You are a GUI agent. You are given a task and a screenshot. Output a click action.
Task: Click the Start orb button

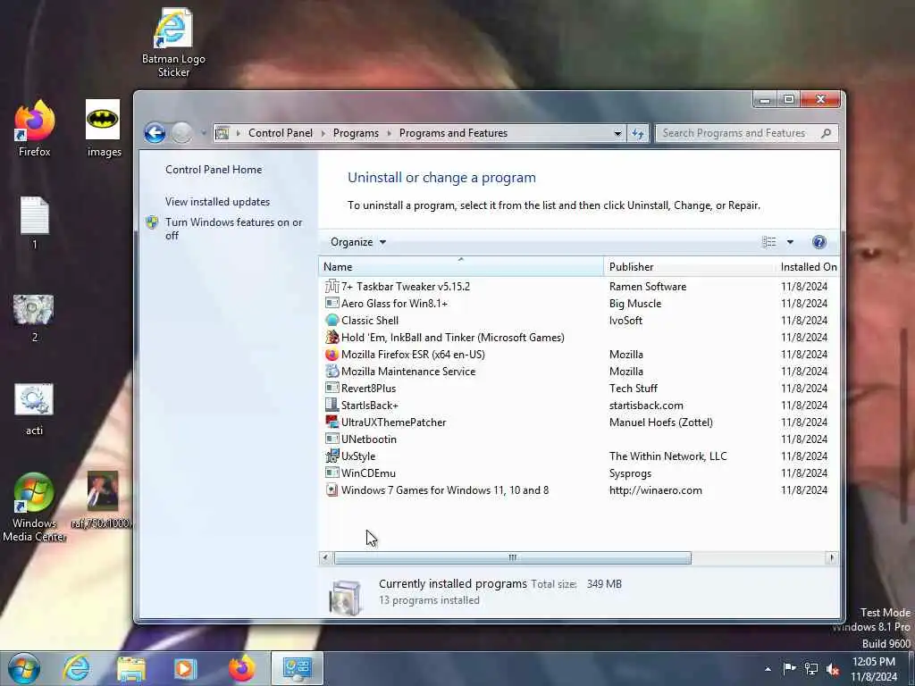click(24, 668)
